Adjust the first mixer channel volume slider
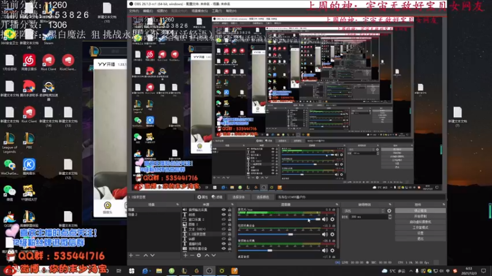Image resolution: width=492 pixels, height=276 pixels. [x=279, y=220]
